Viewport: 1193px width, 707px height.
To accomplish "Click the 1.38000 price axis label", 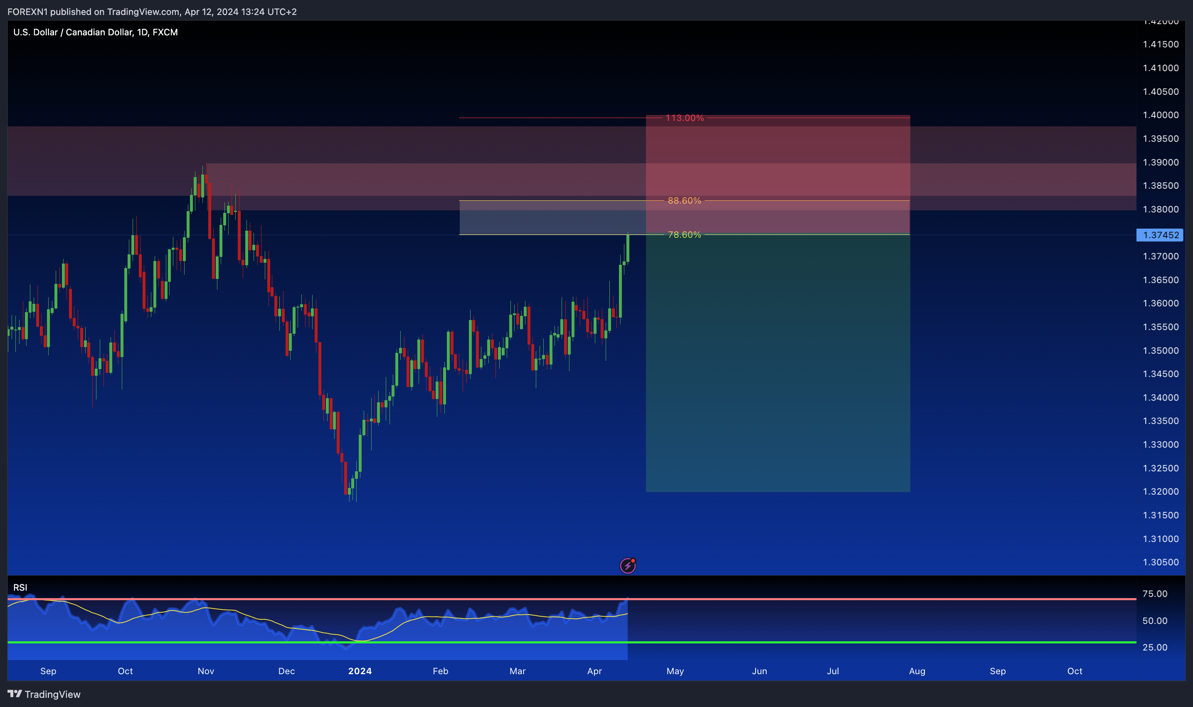I will pyautogui.click(x=1161, y=209).
